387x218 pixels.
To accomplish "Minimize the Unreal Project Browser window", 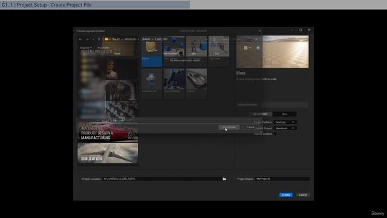I will 292,30.
